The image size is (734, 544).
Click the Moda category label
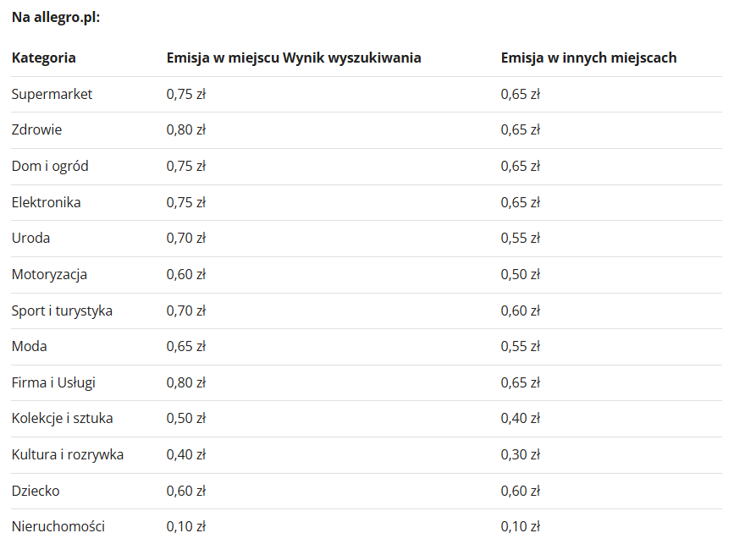[x=29, y=346]
